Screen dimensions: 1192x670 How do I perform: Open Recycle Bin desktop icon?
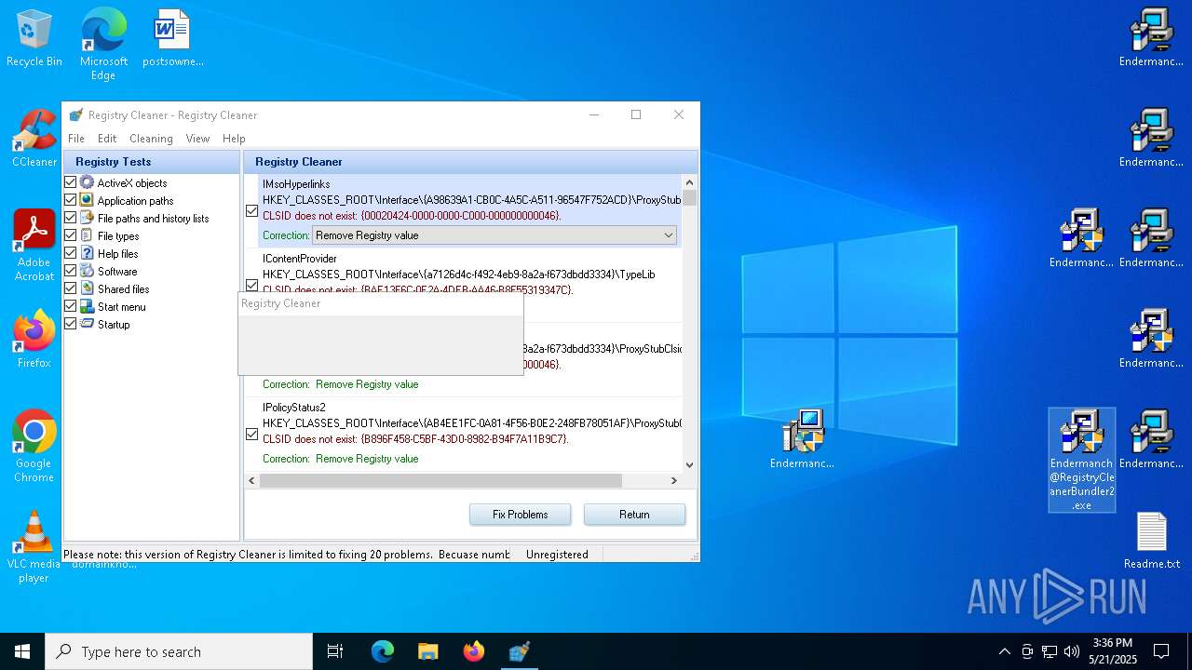(34, 38)
